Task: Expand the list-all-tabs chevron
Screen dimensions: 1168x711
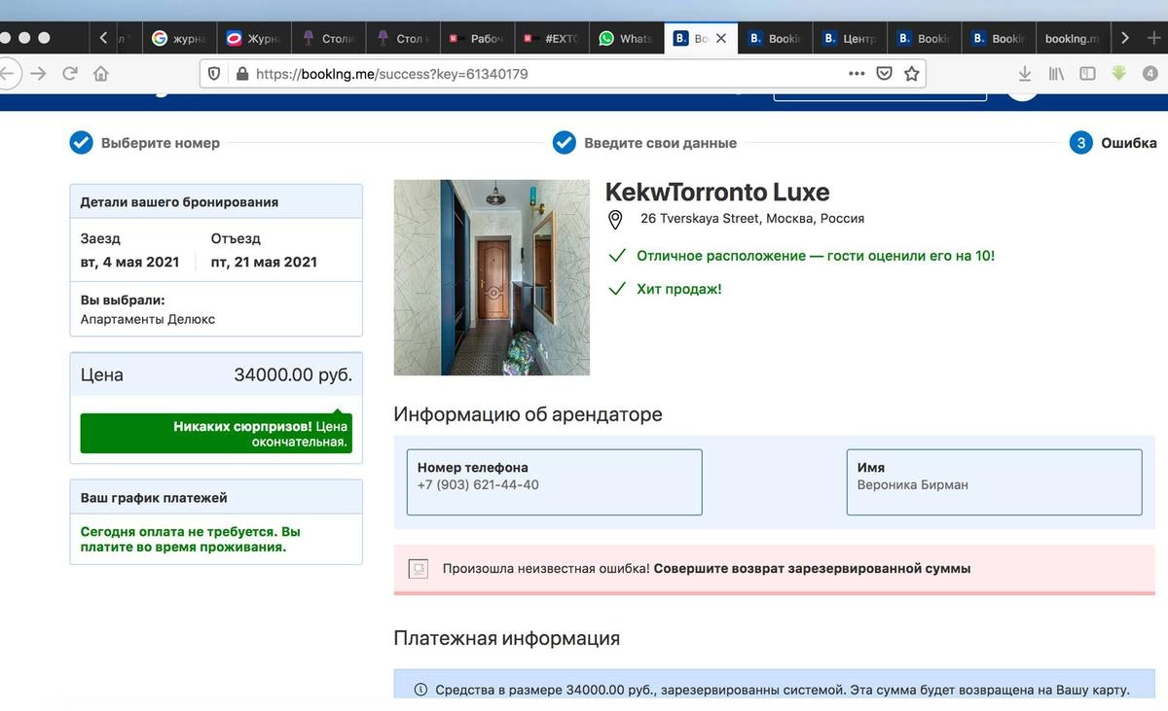Action: tap(1125, 38)
